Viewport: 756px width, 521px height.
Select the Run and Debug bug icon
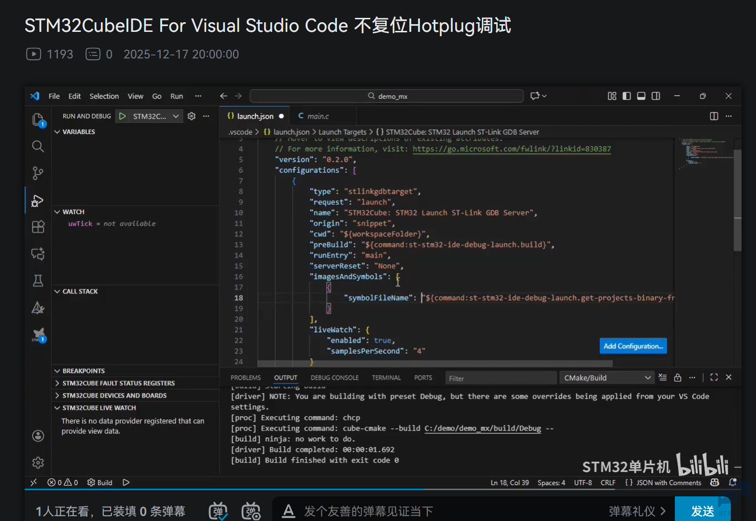38,200
